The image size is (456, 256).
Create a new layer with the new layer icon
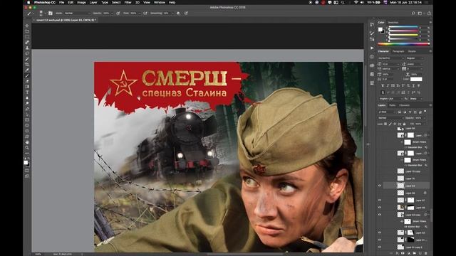pyautogui.click(x=420, y=253)
